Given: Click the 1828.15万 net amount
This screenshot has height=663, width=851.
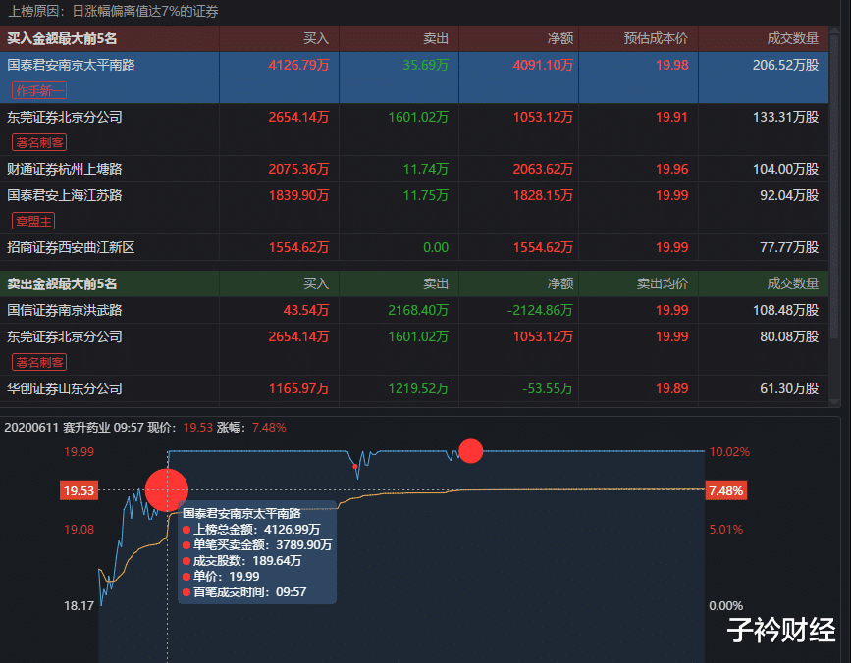Looking at the screenshot, I should (x=543, y=195).
